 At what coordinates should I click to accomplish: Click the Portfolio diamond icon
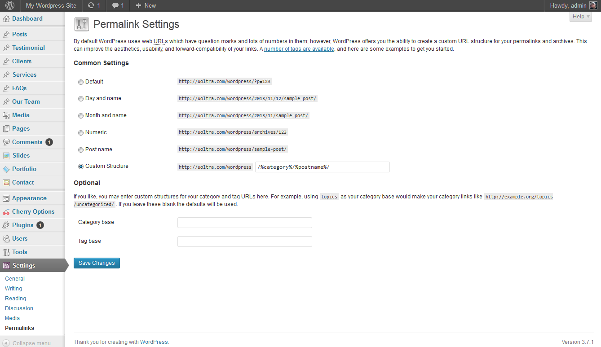(6, 169)
